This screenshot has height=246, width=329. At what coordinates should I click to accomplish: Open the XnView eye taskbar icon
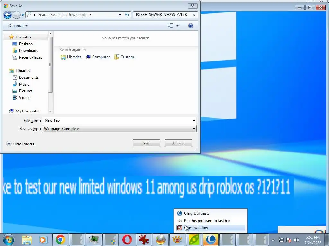177,240
